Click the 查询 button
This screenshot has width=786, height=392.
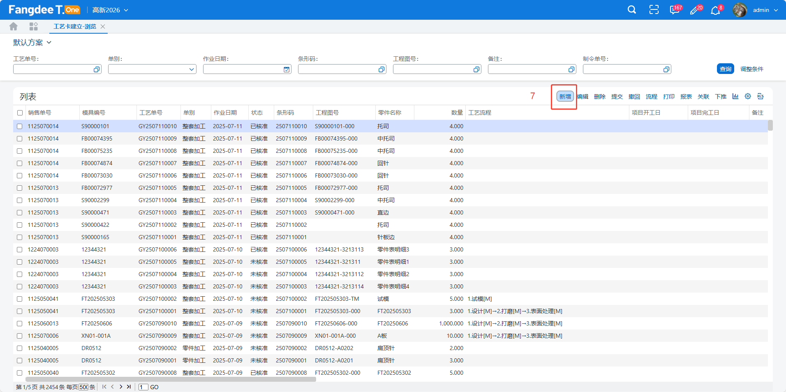[725, 69]
